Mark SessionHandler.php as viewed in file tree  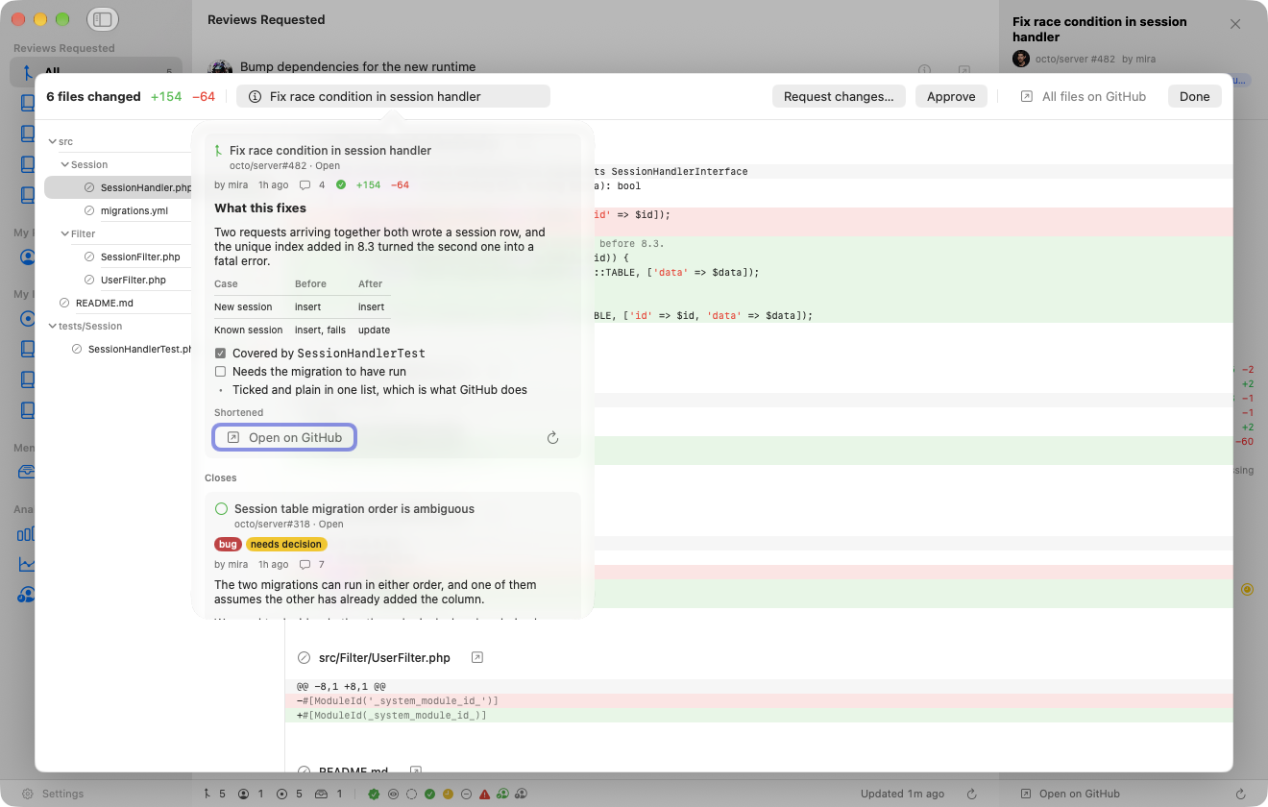tap(89, 187)
